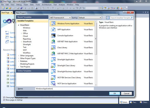Toggle Show page on startup checkbox
Image resolution: width=150 pixels, height=108 pixels.
[4, 100]
